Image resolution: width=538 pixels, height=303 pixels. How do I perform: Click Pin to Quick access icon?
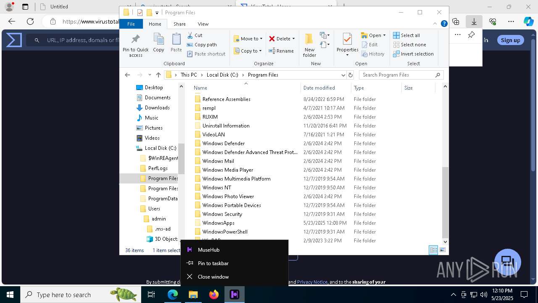point(135,45)
